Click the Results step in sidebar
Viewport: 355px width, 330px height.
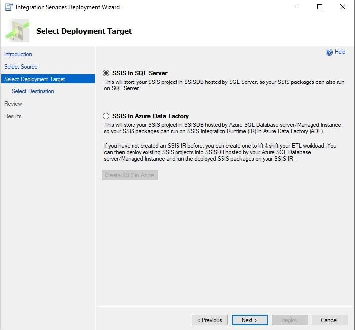(x=13, y=116)
